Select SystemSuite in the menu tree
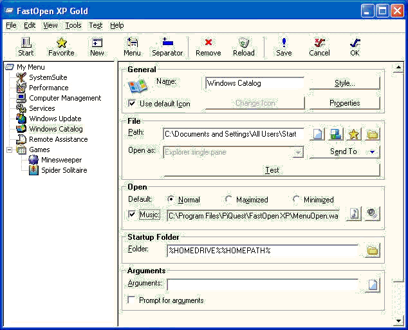This screenshot has height=330, width=408. pyautogui.click(x=48, y=77)
